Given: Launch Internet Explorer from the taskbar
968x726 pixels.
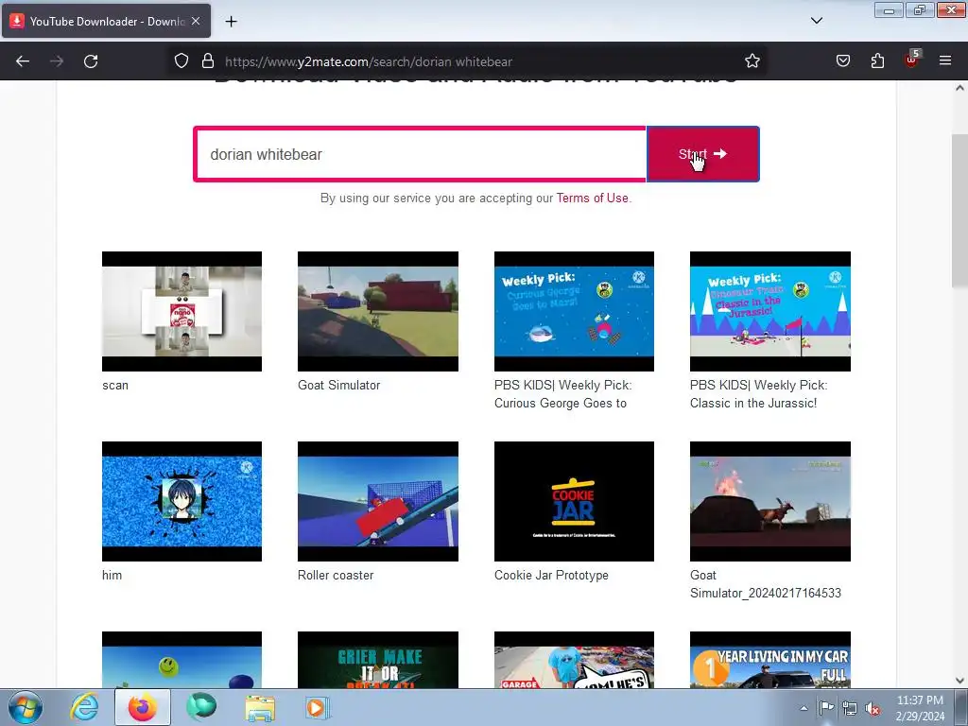Looking at the screenshot, I should (84, 707).
